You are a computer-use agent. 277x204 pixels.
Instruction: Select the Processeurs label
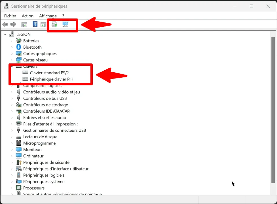34,188
